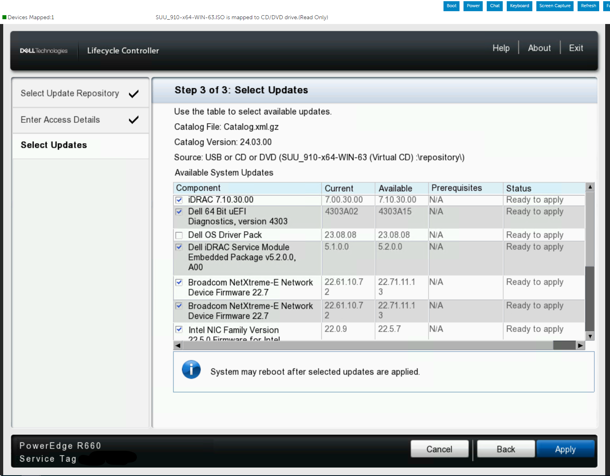
Task: Click the Dell Technologies logo
Action: click(x=44, y=50)
